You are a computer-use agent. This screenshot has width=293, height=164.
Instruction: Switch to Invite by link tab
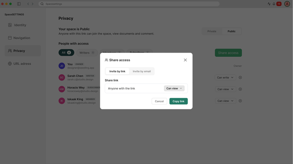117,71
